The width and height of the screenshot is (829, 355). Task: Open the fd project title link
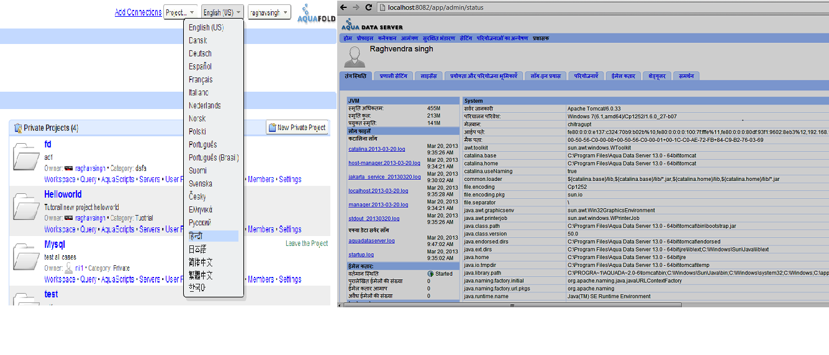tap(48, 144)
